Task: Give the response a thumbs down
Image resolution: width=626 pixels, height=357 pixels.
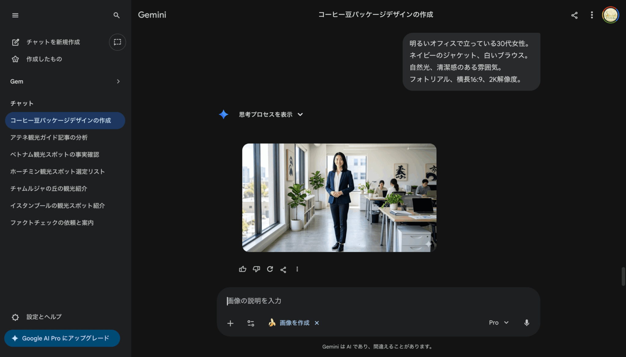Action: (x=256, y=269)
